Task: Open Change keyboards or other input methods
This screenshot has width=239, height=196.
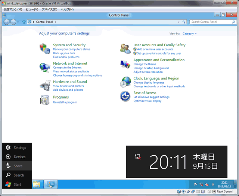Action: 159,86
